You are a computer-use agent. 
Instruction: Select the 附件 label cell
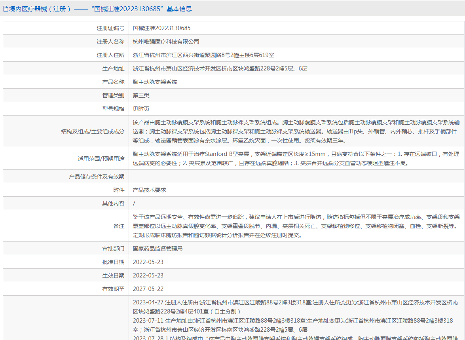(119, 190)
